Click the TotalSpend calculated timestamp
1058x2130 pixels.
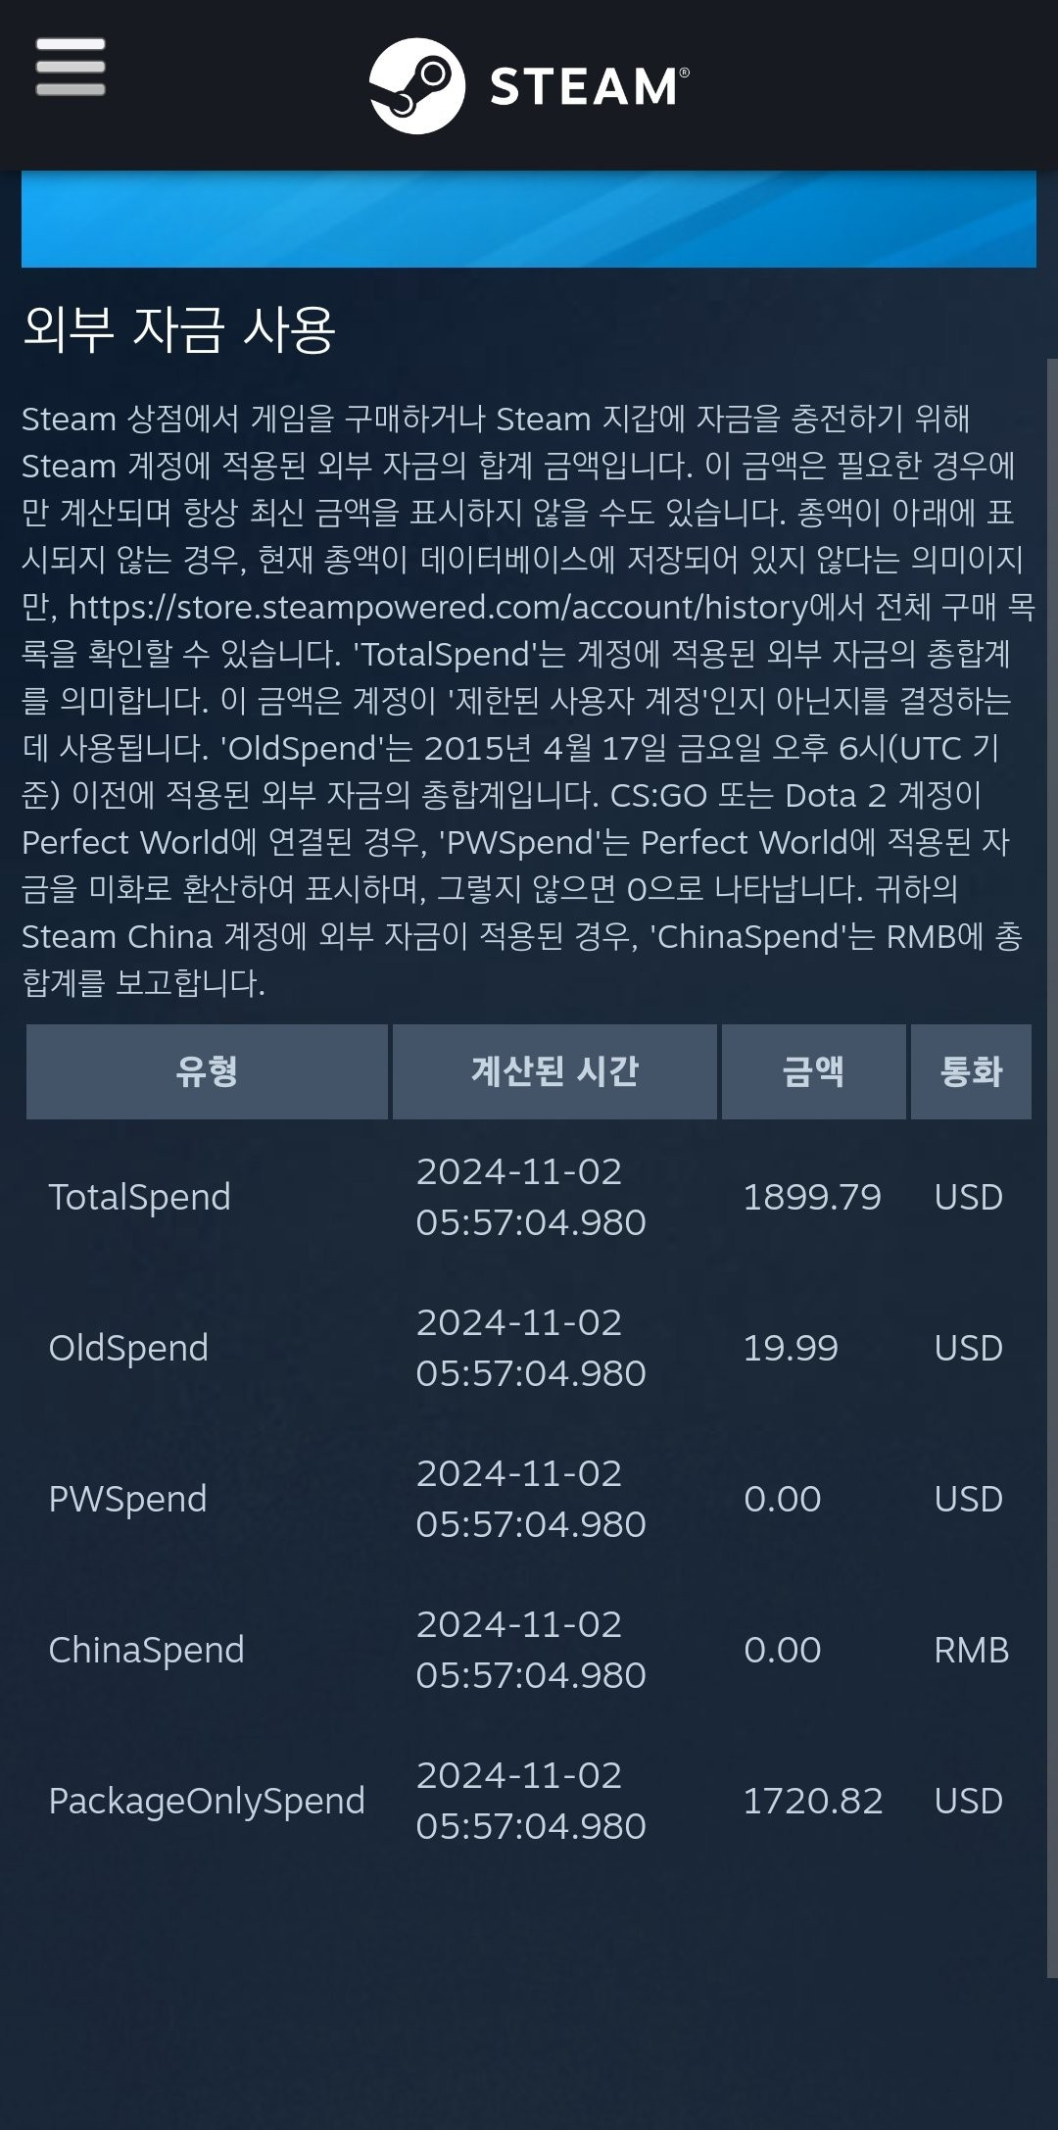point(531,1197)
